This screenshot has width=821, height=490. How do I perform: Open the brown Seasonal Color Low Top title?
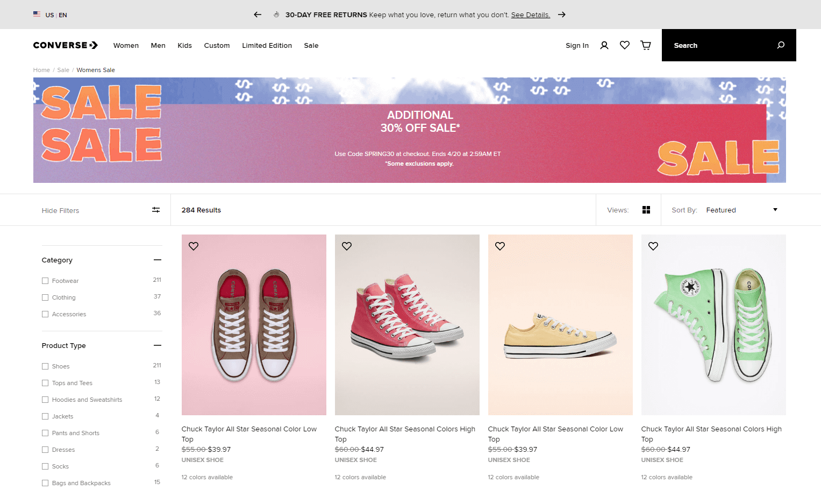click(x=249, y=434)
